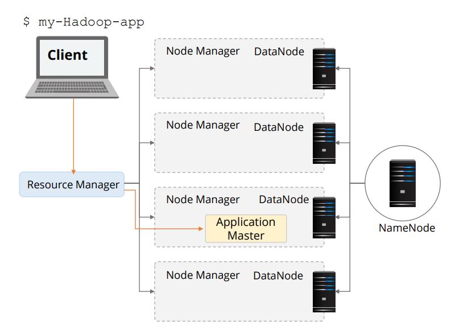Select the DataNode label in the second box
This screenshot has width=476, height=330.
[x=279, y=127]
